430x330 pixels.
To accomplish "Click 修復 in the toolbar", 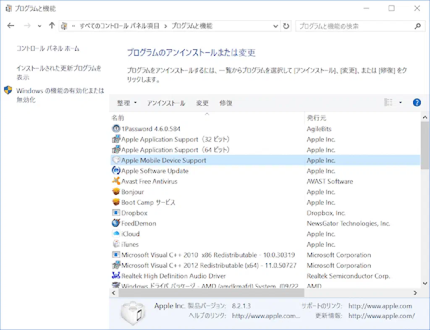I will 226,103.
